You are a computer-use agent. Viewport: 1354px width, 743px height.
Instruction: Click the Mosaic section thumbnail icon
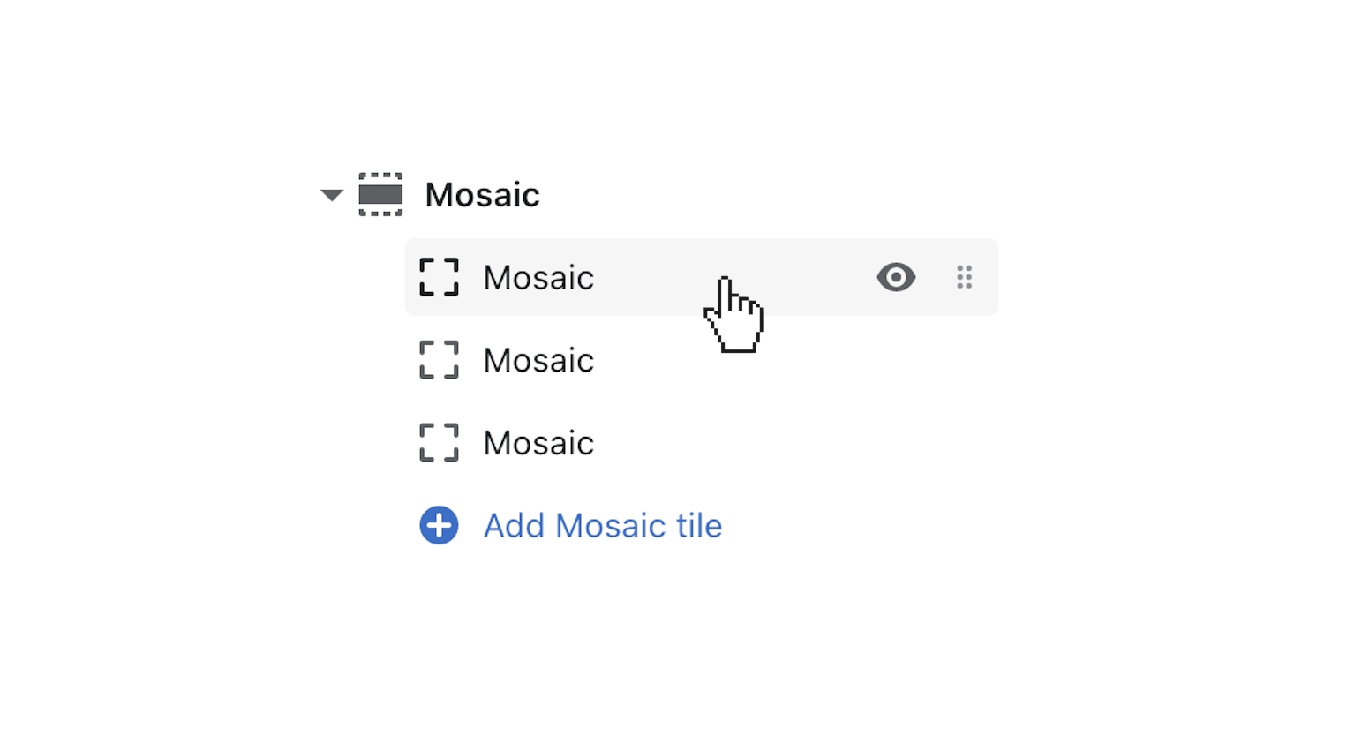pyautogui.click(x=380, y=195)
